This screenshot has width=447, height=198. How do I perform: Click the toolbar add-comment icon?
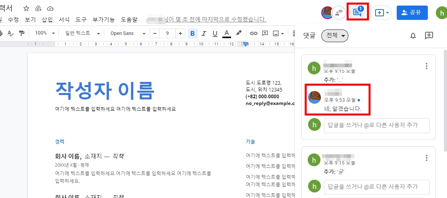265,33
